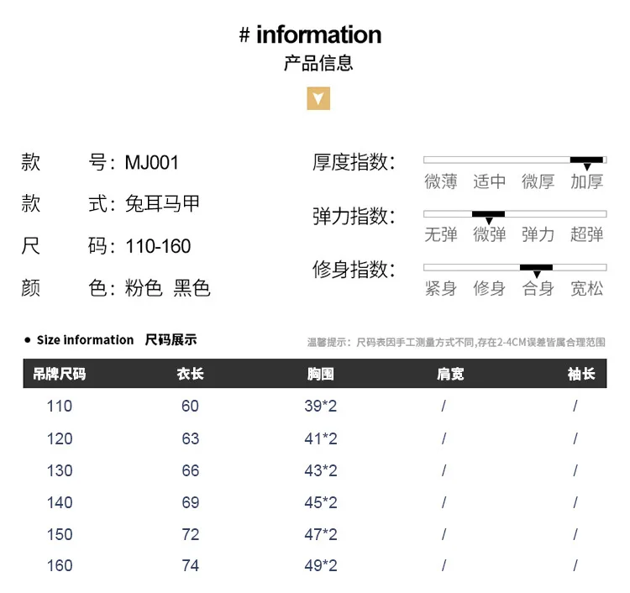Click the chest value 43*2
630x593 pixels.
tap(321, 471)
